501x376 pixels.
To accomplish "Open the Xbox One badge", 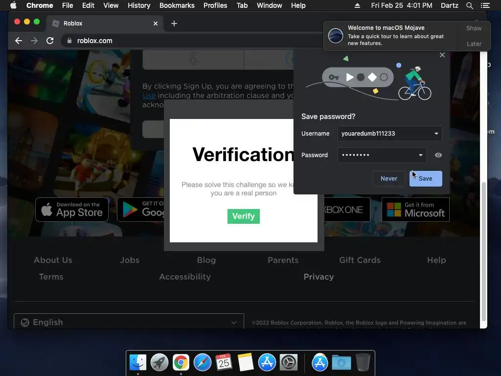I will pyautogui.click(x=347, y=210).
